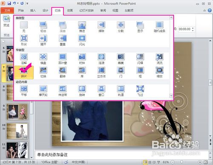Pick the 分割 split transition
The image size is (213, 165).
point(121,27)
